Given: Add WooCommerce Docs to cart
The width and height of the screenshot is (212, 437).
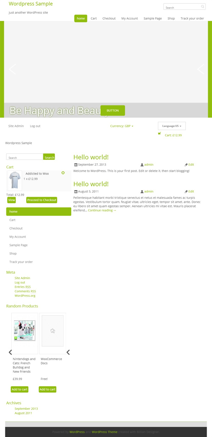Looking at the screenshot, I should (x=47, y=389).
